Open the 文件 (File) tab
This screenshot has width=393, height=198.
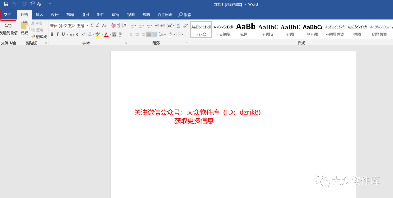8,15
